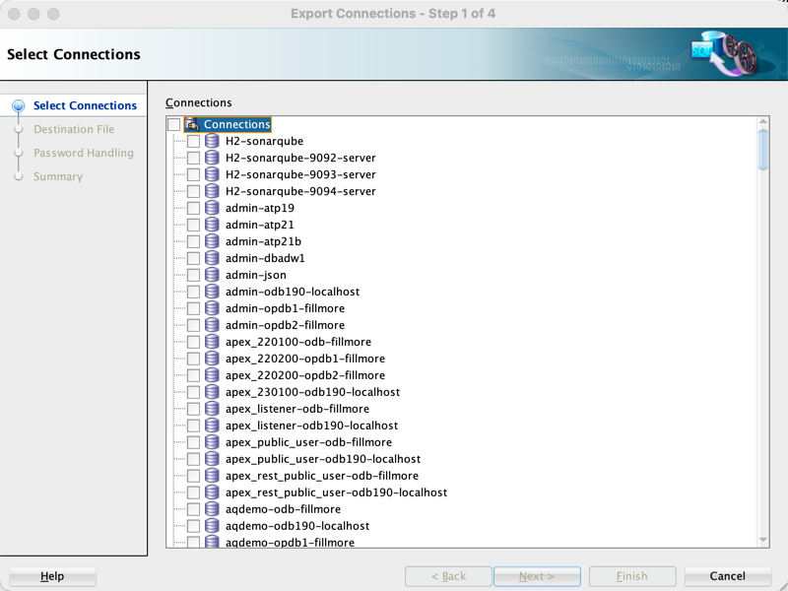Open the Password Handling step
Screen dimensions: 788x591
point(84,153)
